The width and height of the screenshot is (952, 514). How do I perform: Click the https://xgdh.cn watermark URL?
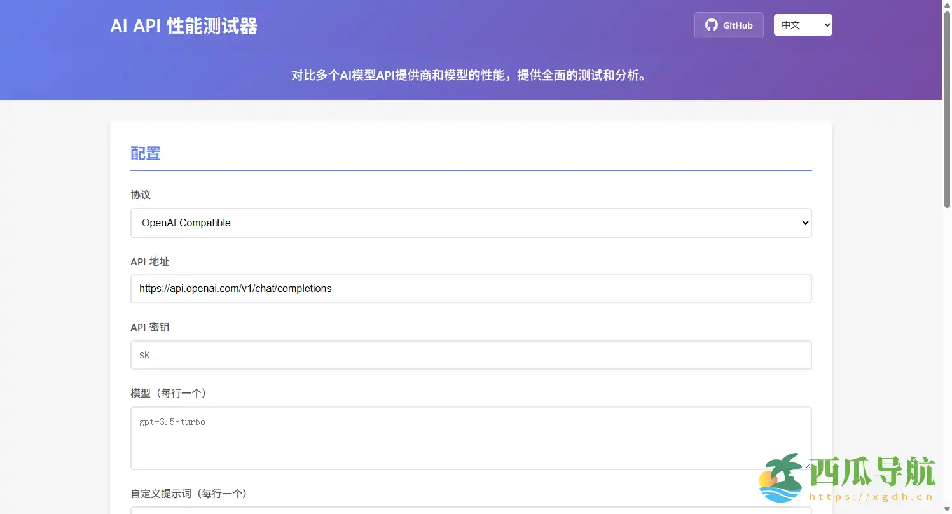(x=871, y=497)
